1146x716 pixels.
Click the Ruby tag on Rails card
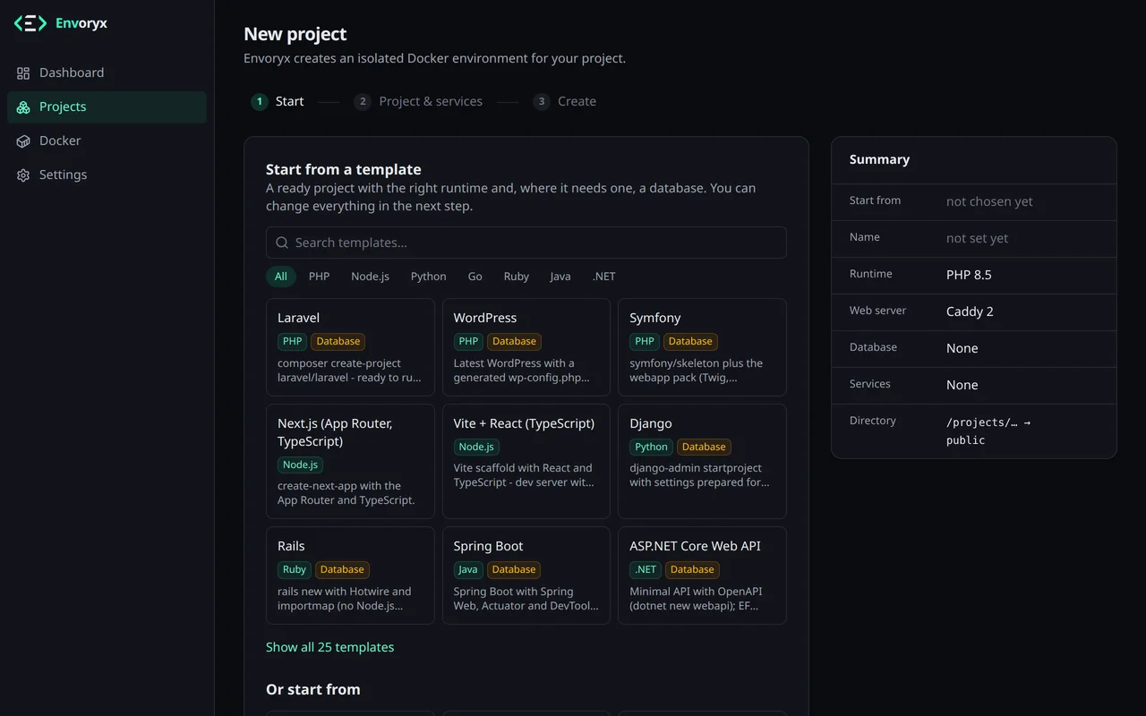pyautogui.click(x=295, y=569)
